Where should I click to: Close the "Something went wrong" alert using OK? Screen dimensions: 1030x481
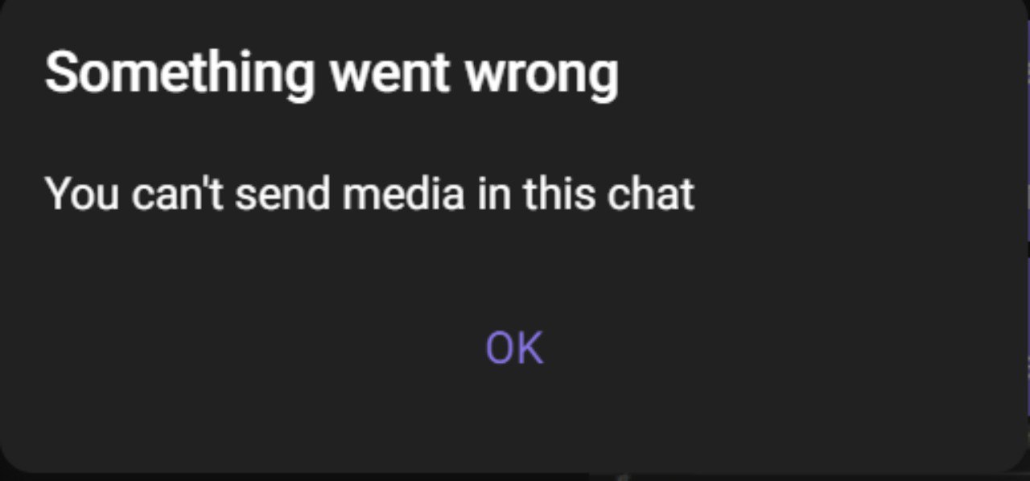click(x=514, y=347)
